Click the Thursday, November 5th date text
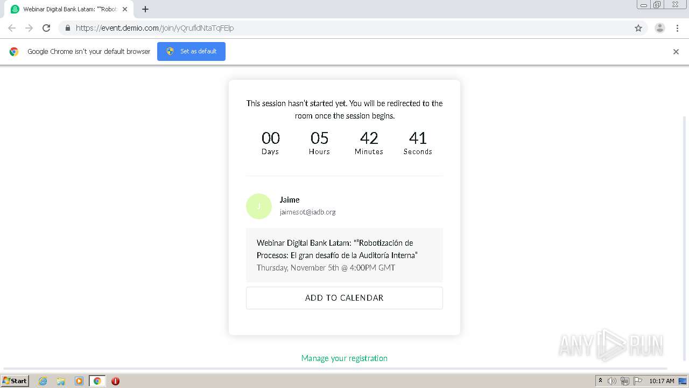The width and height of the screenshot is (689, 388). click(326, 268)
